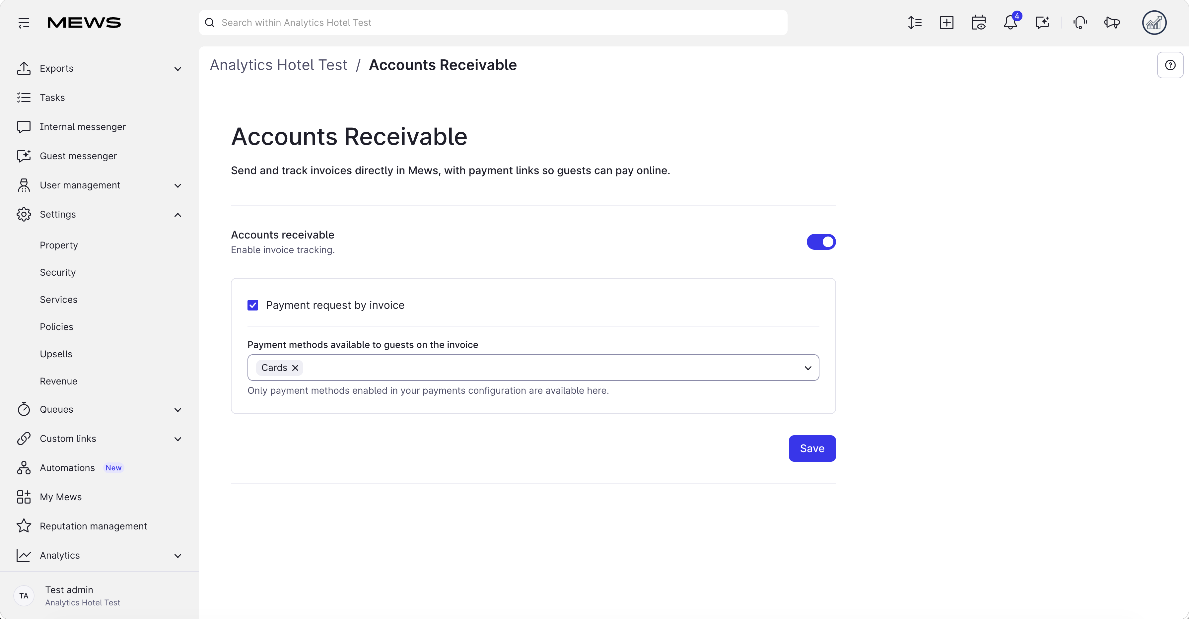Open Tasks in sidebar
This screenshot has height=619, width=1189.
52,98
